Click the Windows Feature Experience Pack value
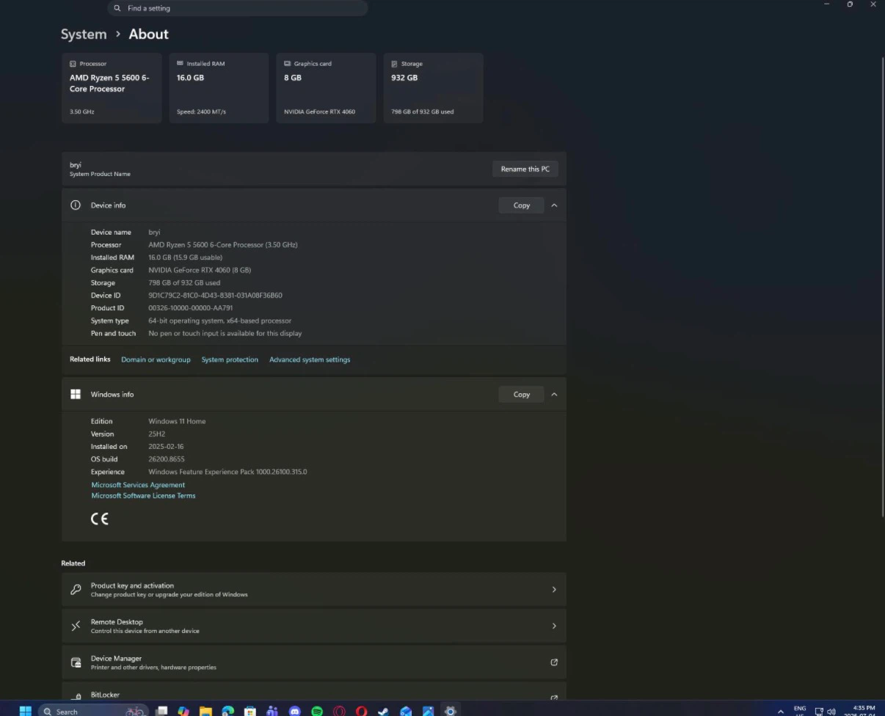 (227, 472)
